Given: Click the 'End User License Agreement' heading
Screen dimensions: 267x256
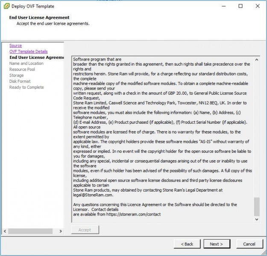Looking at the screenshot, I should pyautogui.click(x=39, y=17).
